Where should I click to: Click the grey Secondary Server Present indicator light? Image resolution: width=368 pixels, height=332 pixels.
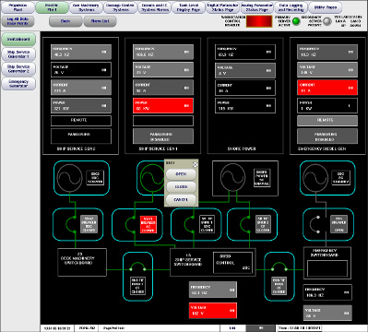pyautogui.click(x=327, y=21)
